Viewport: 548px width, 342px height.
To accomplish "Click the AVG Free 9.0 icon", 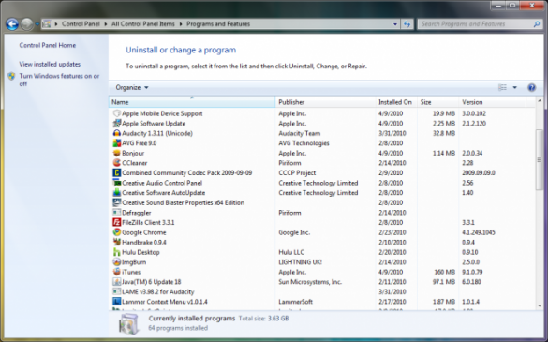I will tap(117, 143).
